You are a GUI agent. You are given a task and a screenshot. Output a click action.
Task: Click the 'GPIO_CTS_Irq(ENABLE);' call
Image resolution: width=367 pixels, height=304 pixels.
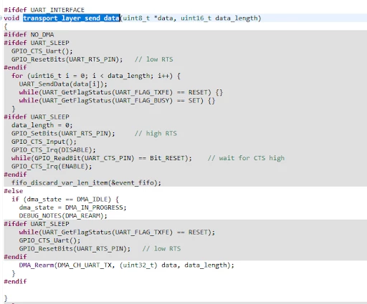52,166
